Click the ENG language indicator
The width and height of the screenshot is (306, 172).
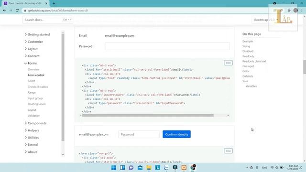click(x=264, y=168)
